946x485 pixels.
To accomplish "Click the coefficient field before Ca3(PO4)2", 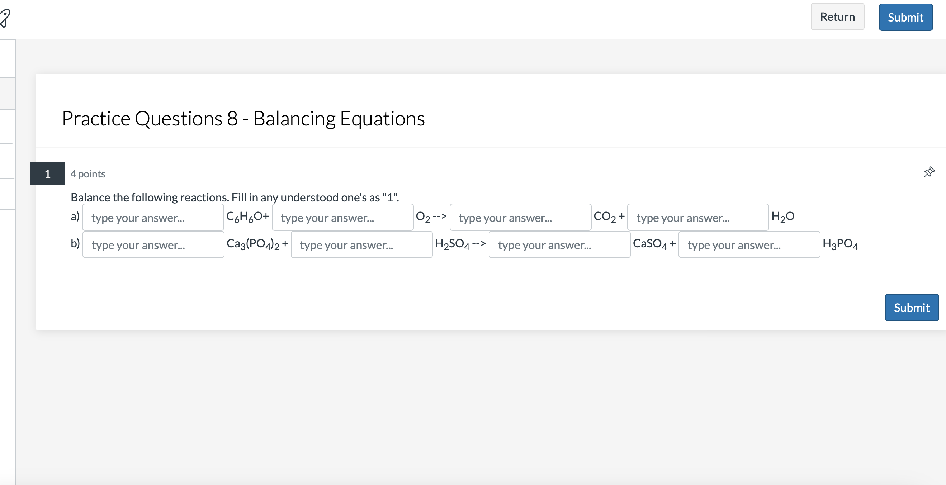I will pos(153,244).
